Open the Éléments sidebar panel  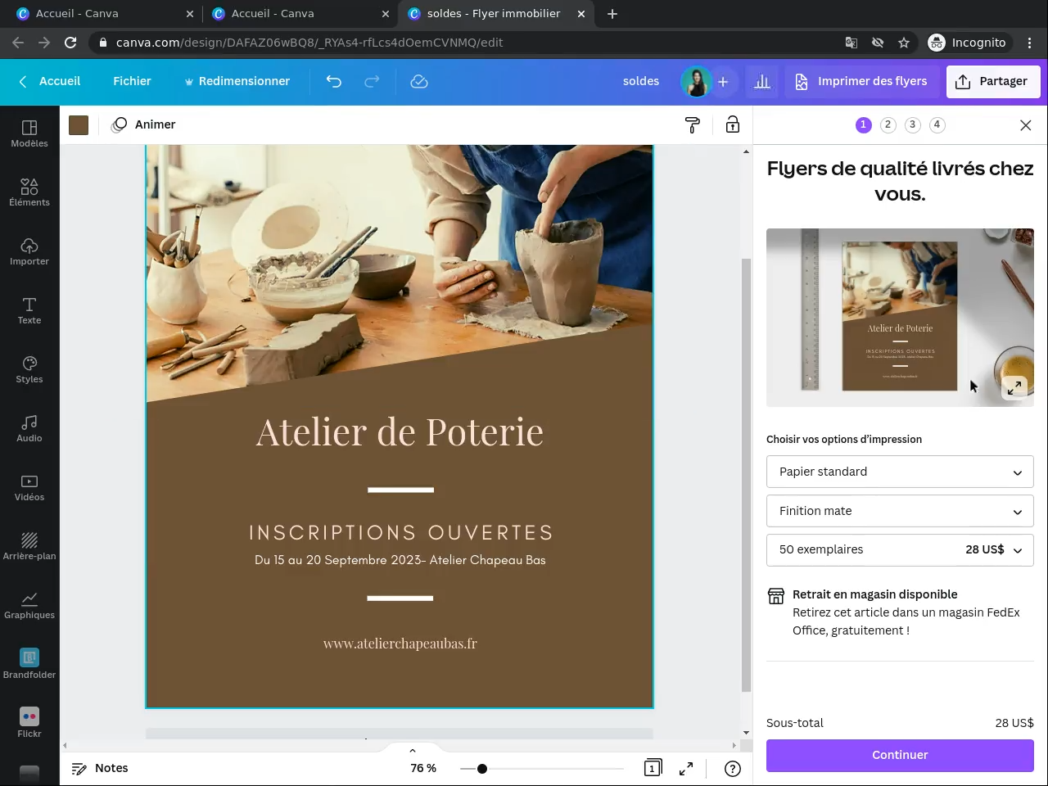29,192
